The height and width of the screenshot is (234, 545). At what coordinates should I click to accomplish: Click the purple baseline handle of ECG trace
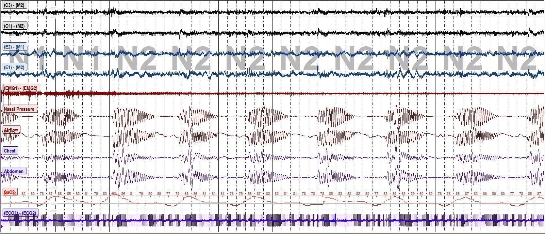point(2,226)
